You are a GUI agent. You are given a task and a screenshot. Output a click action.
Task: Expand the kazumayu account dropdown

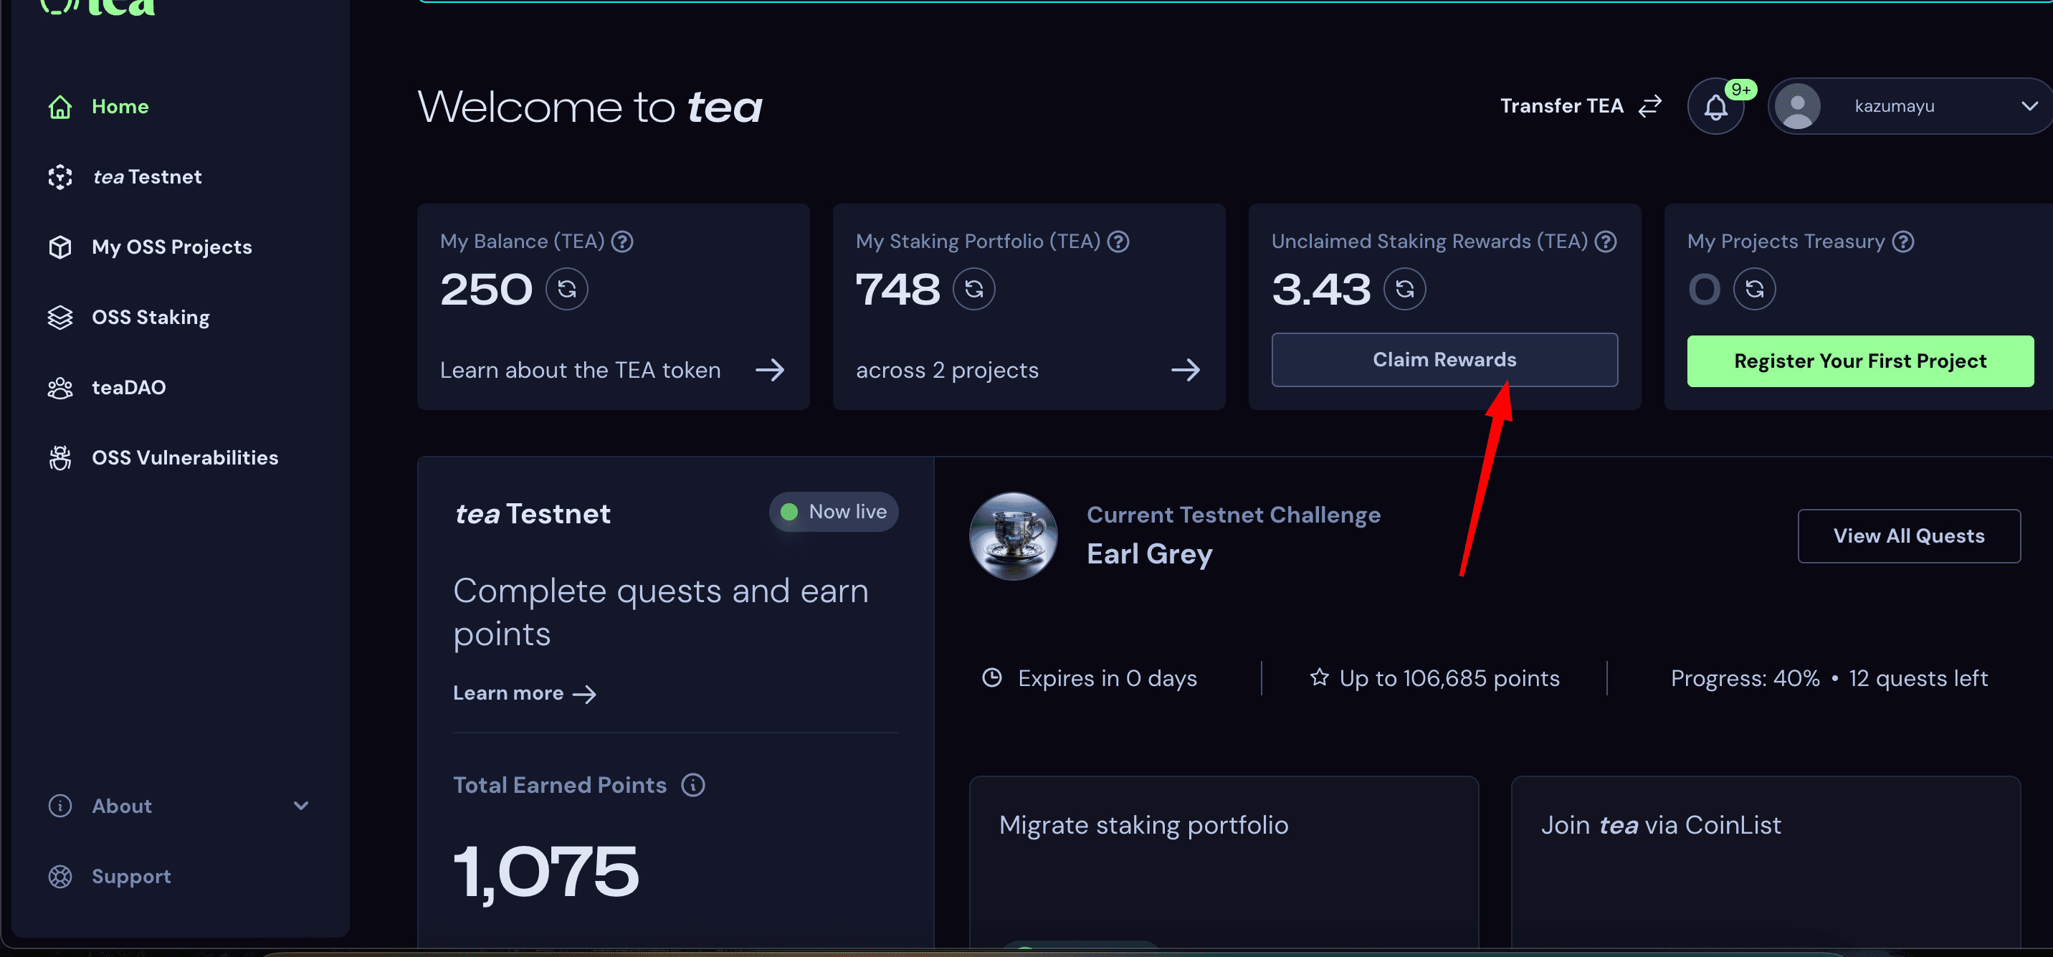click(x=2029, y=106)
